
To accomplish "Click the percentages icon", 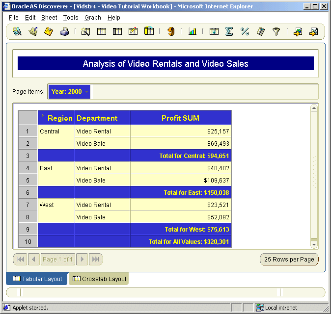I will pos(245,31).
